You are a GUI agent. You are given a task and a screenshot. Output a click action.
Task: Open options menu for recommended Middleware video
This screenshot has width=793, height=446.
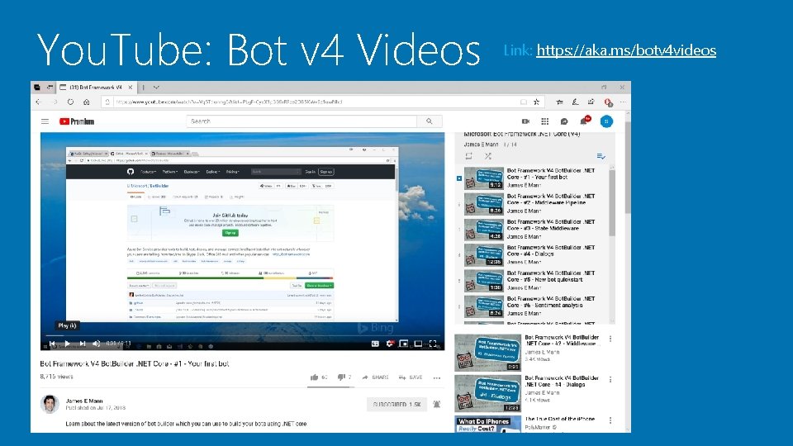(x=610, y=339)
